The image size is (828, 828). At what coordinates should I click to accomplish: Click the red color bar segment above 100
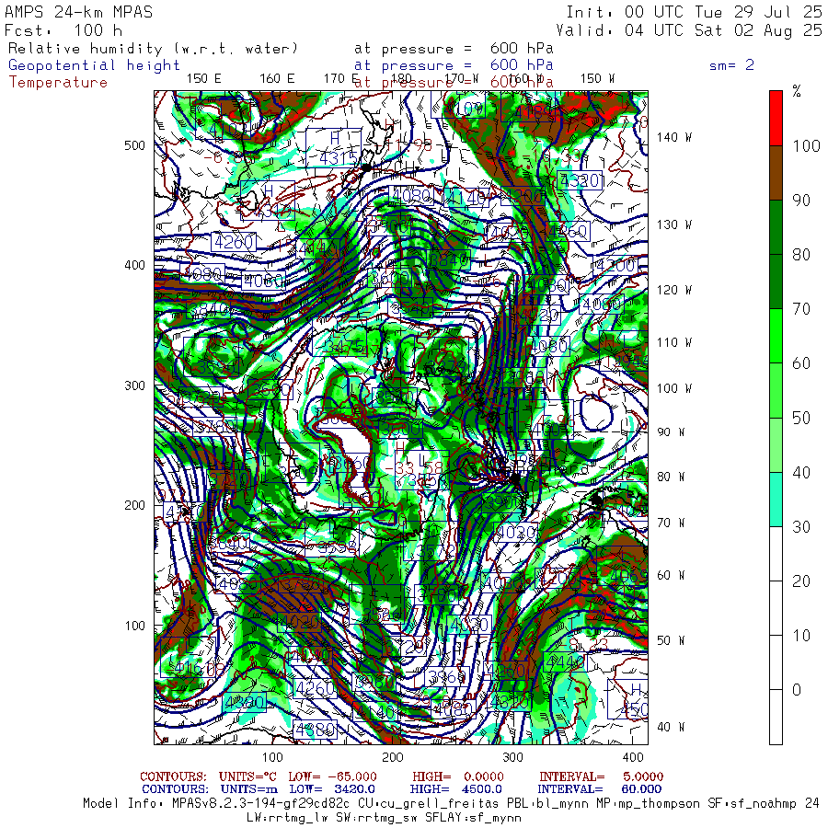(776, 119)
